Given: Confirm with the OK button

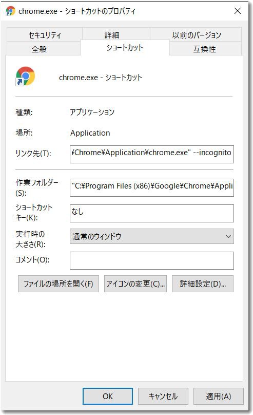Looking at the screenshot, I should click(108, 396).
